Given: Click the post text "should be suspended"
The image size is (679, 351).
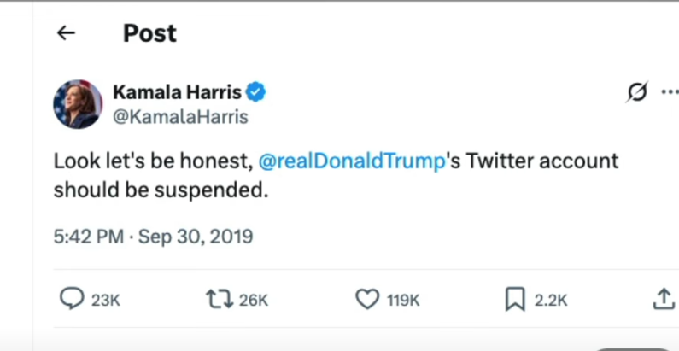Looking at the screenshot, I should coord(161,190).
